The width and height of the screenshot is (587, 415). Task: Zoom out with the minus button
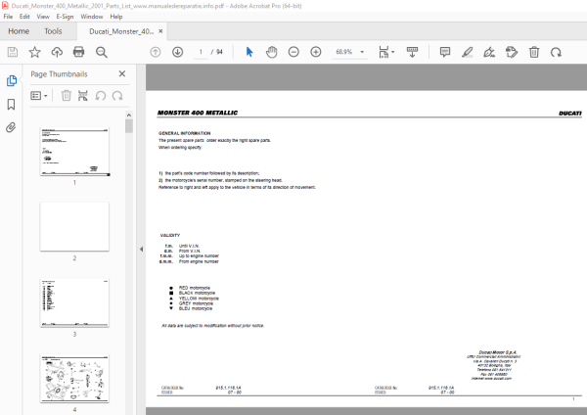click(293, 52)
